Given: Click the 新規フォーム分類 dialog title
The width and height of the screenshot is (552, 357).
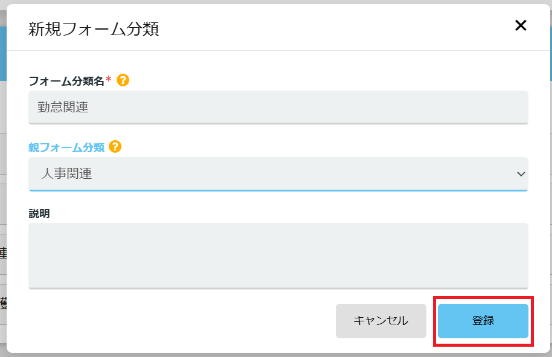Looking at the screenshot, I should pyautogui.click(x=94, y=29).
